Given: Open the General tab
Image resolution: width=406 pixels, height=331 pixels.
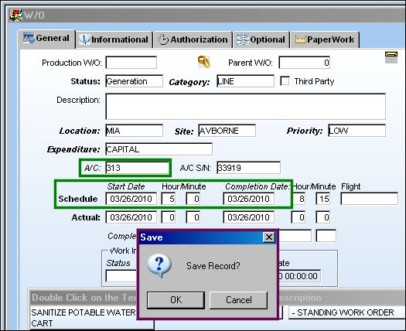Looking at the screenshot, I should 46,39.
